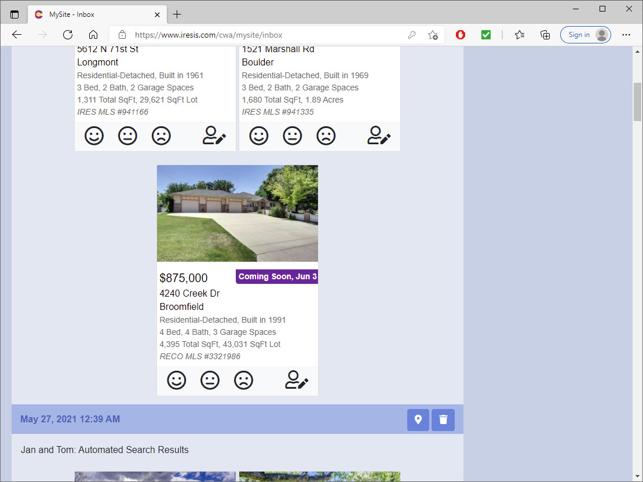The width and height of the screenshot is (643, 482).
Task: Mark 5612 N 71st St with sad face
Action: 161,136
